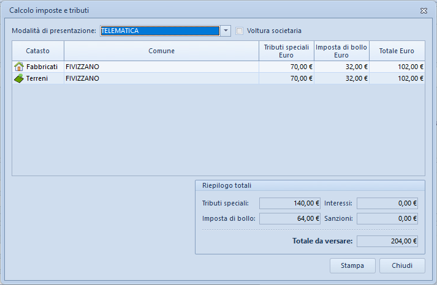
Task: Enable the Voltura societaria checkbox
Action: (240, 31)
